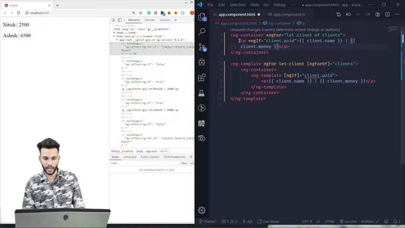The height and width of the screenshot is (228, 405).
Task: Open the View menu in VS Code
Action: [x=254, y=5]
